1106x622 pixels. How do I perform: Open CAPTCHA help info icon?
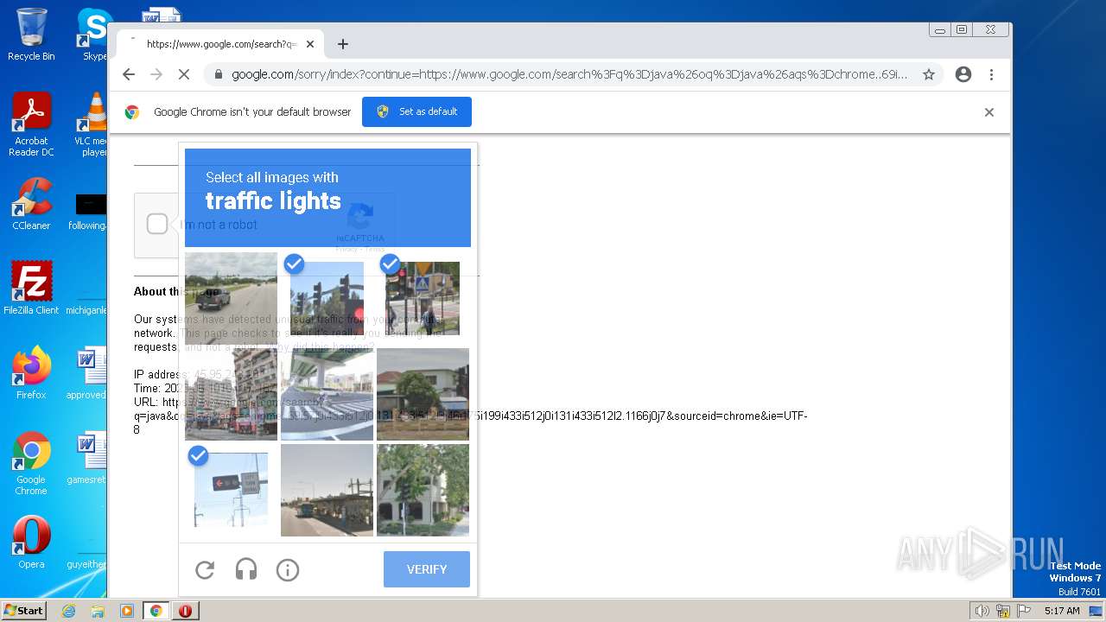point(288,570)
